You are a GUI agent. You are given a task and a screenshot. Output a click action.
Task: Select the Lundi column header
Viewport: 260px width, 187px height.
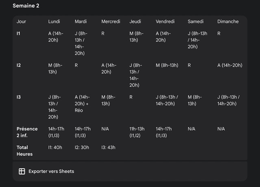(x=54, y=22)
